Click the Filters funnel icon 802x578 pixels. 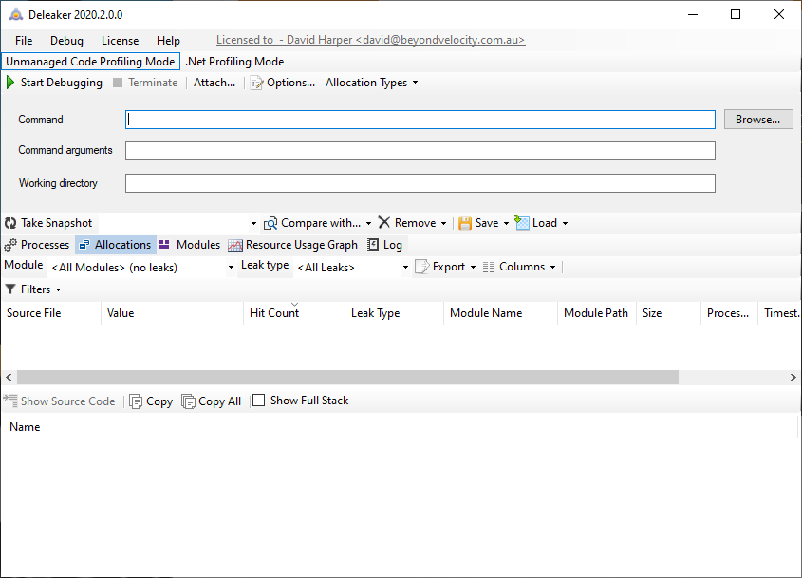[10, 289]
